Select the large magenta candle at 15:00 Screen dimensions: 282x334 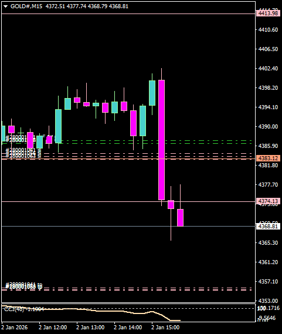[162, 140]
